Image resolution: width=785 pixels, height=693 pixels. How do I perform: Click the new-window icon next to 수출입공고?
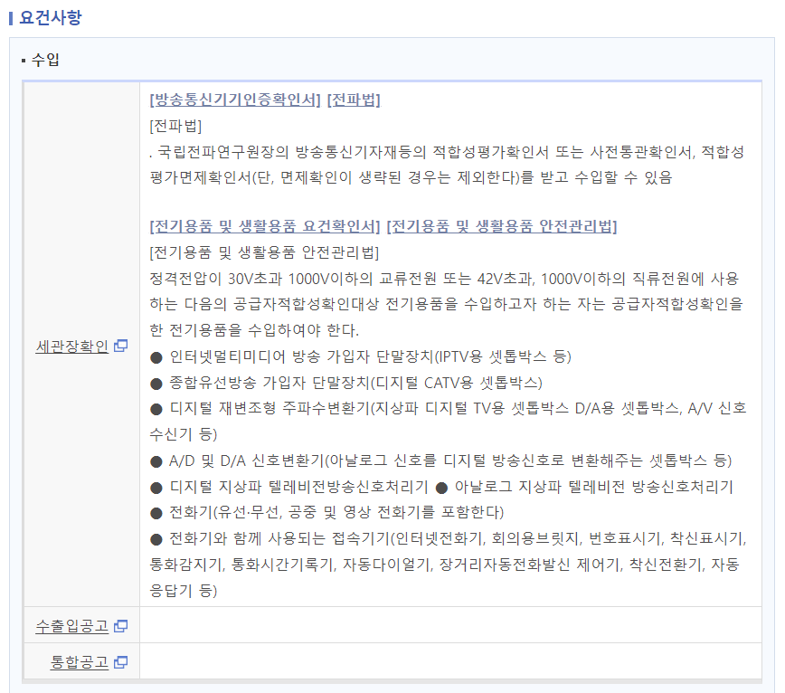point(121,625)
